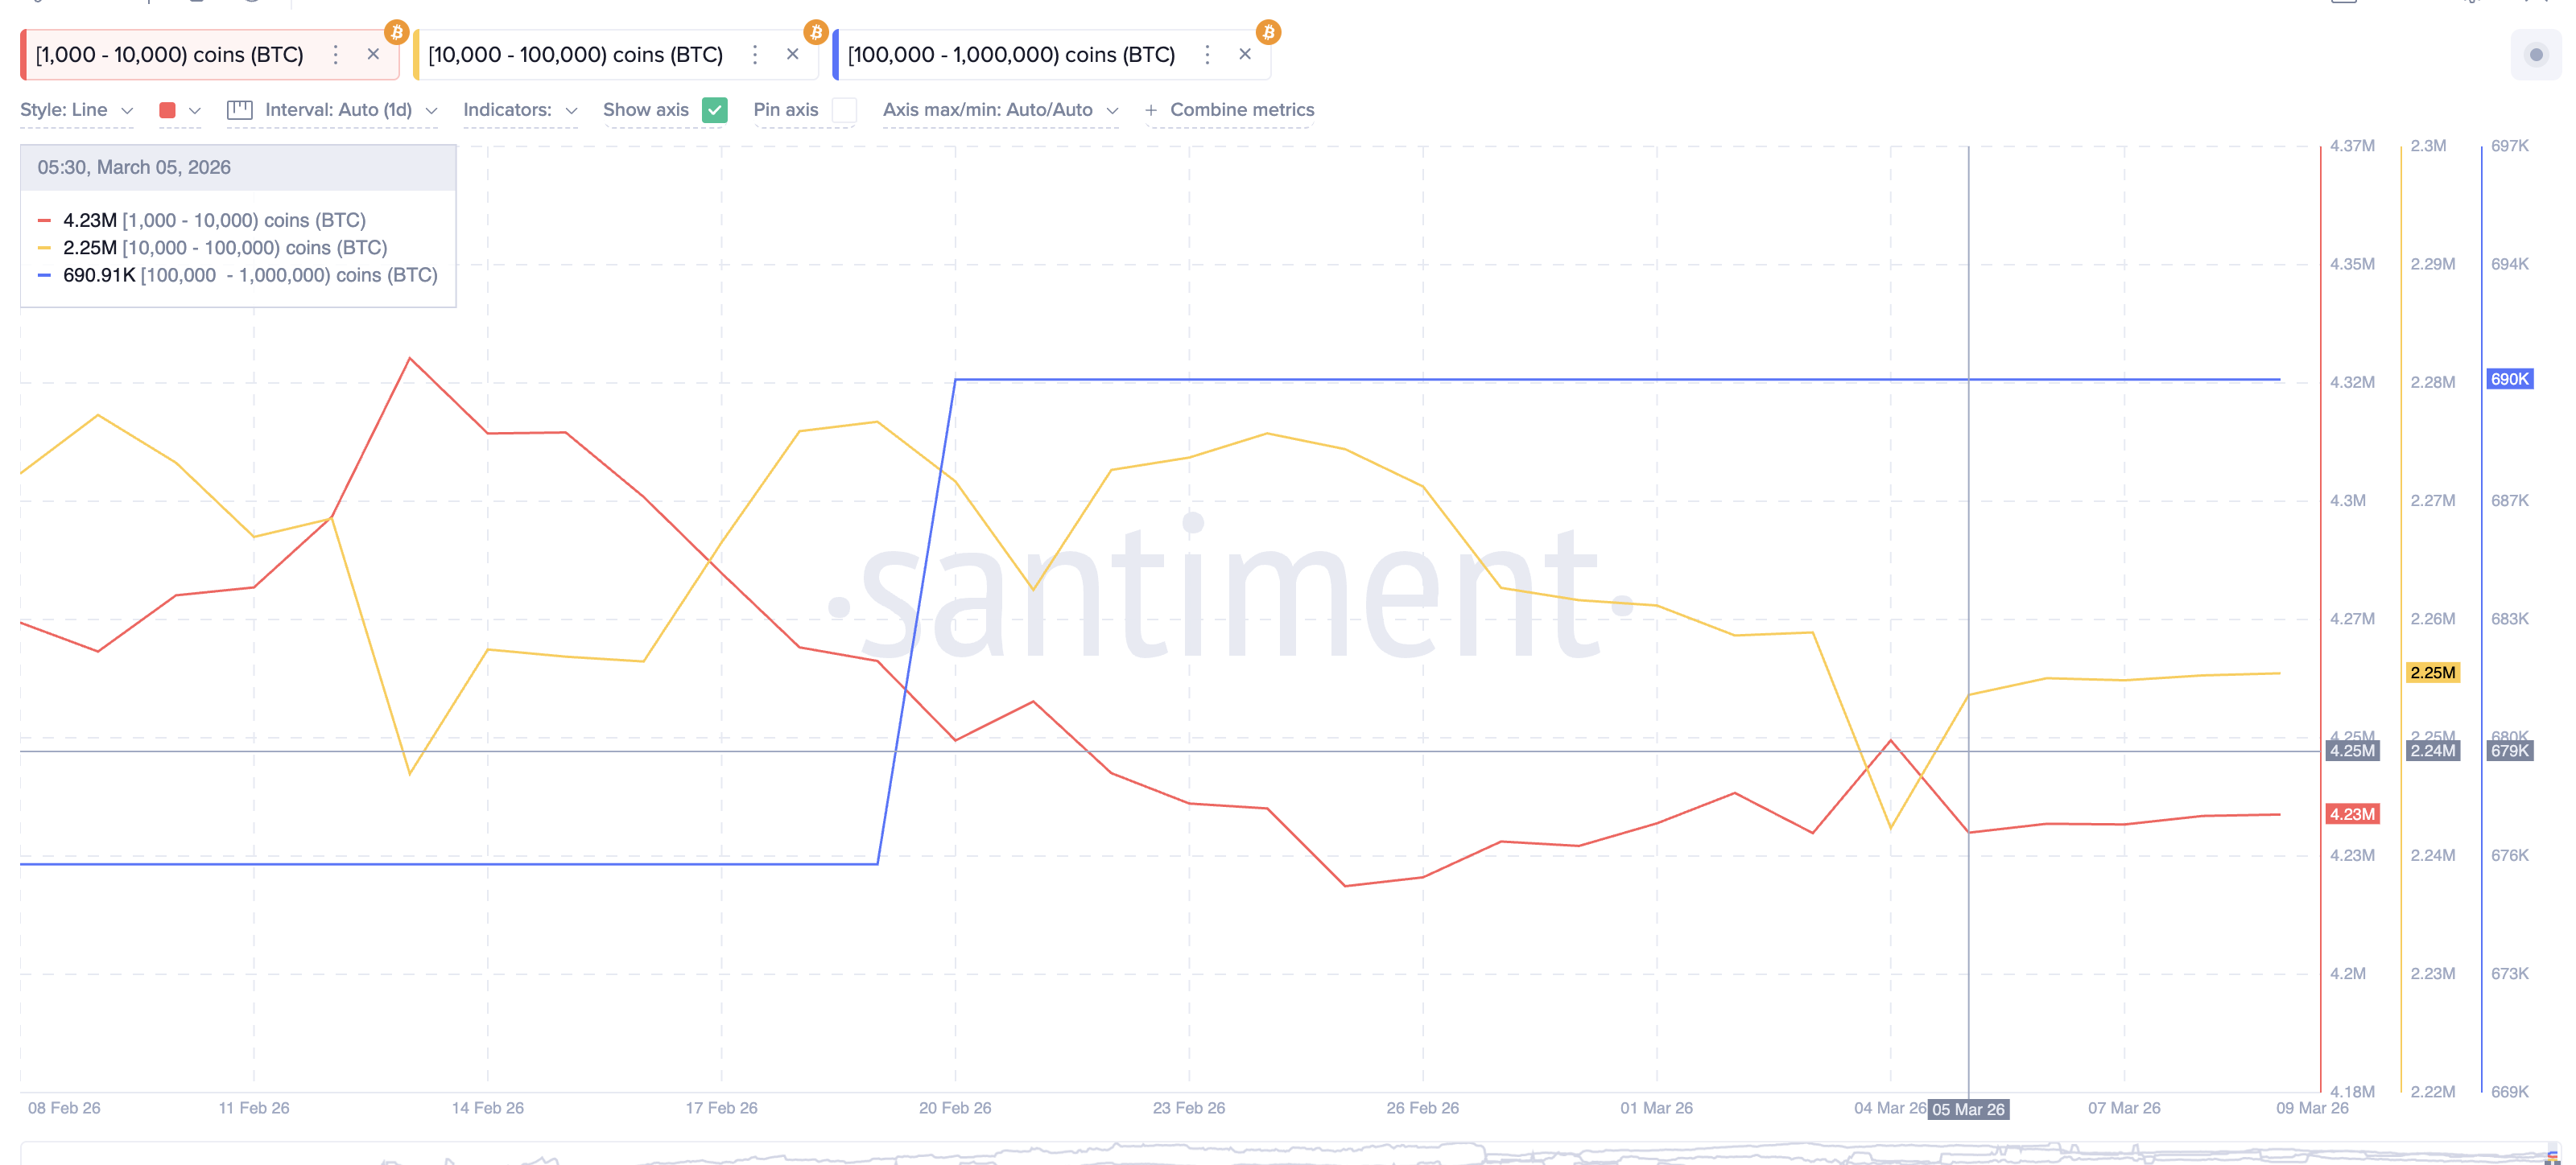Remove the [1,000 - 10,000) coins metric
Screen dimensions: 2576x1165
click(373, 55)
